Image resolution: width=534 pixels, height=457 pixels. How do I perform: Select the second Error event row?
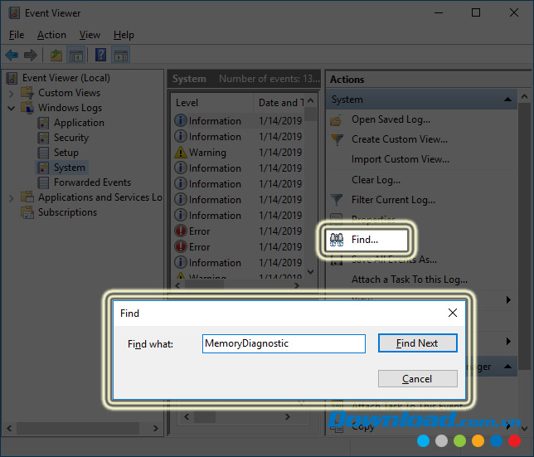[239, 247]
